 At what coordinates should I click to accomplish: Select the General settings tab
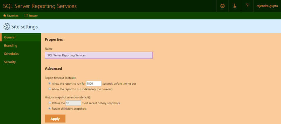[x=21, y=37]
